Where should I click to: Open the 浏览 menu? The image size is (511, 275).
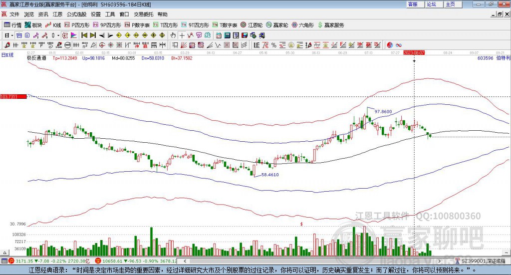click(28, 14)
